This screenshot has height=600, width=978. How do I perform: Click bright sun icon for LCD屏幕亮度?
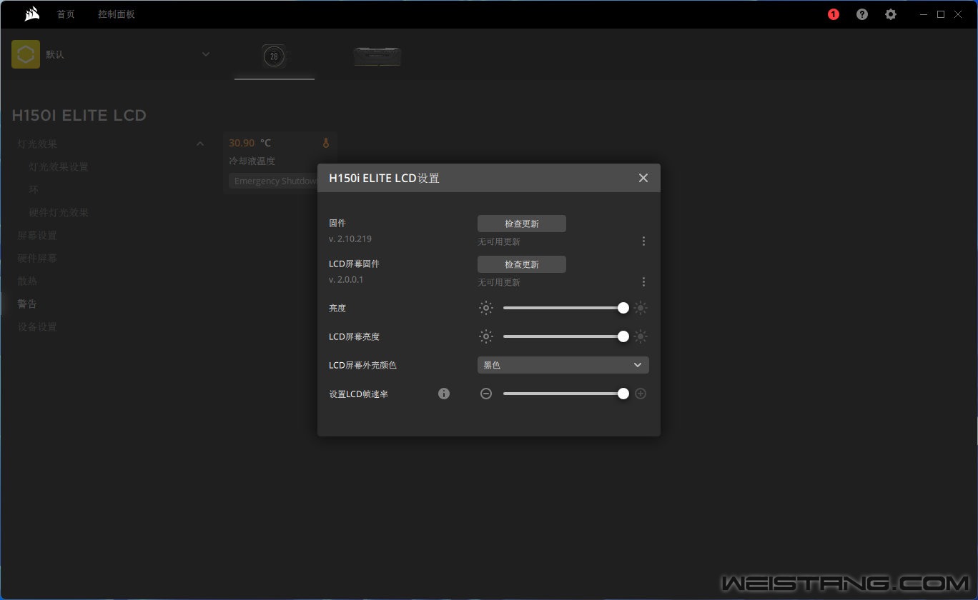point(641,336)
